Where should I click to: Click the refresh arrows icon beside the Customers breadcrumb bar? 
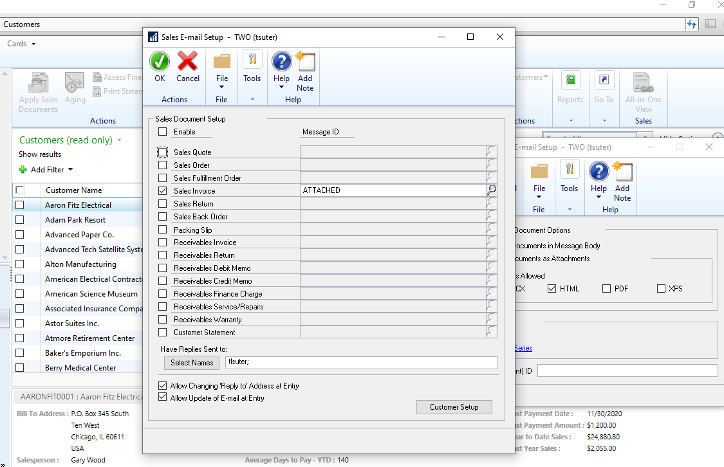tap(692, 24)
